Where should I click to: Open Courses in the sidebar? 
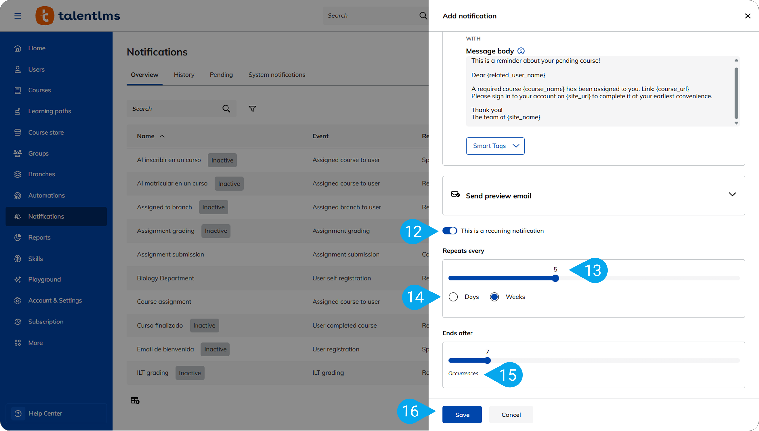click(56, 90)
